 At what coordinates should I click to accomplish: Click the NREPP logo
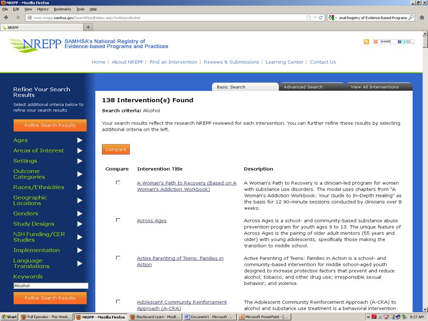click(35, 45)
